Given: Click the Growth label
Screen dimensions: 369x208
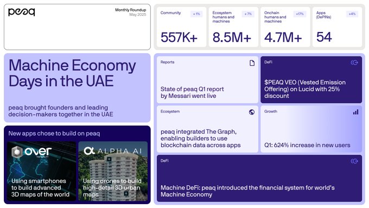Looking at the screenshot, I should pyautogui.click(x=271, y=111).
